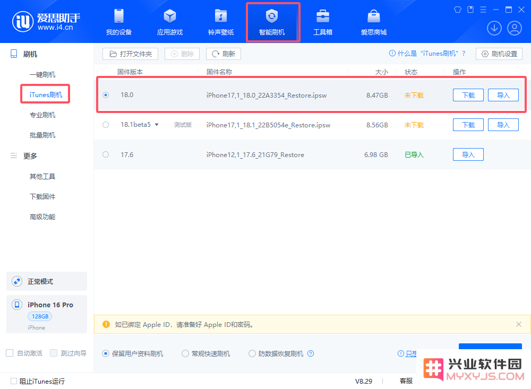Click help icon beside 防数据恢复刷机
The height and width of the screenshot is (389, 531).
pyautogui.click(x=311, y=353)
